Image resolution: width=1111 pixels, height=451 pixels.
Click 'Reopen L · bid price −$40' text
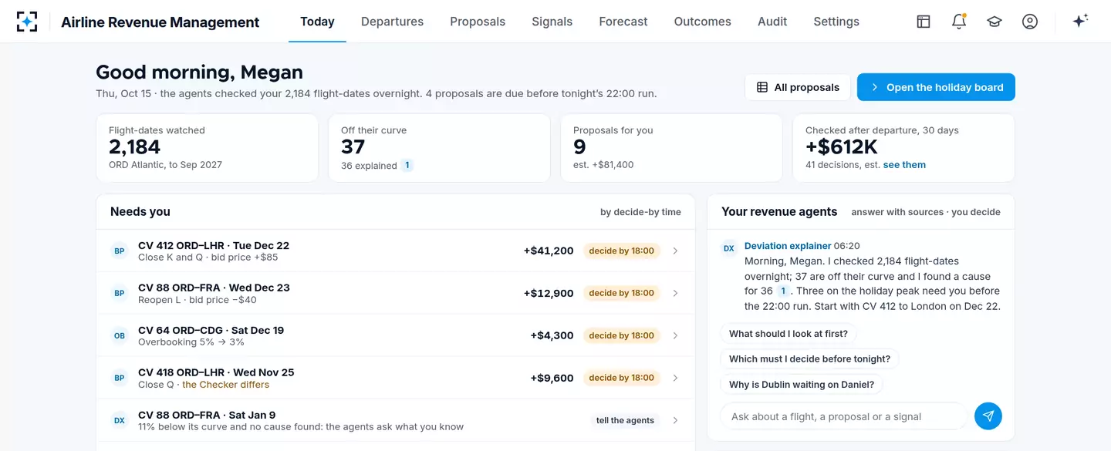pos(198,300)
